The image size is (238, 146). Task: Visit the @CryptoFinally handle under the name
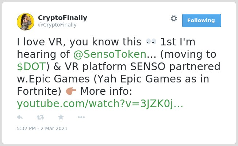pos(57,25)
